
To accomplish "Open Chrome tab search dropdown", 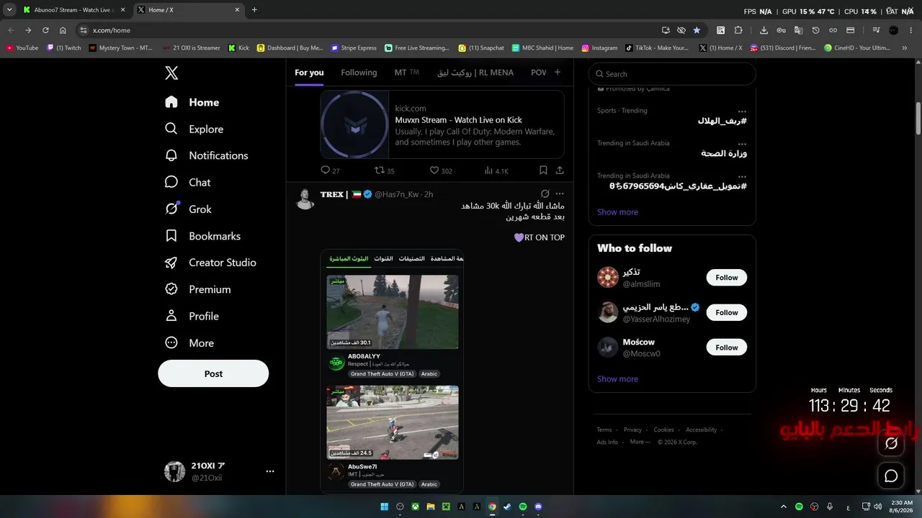I will pos(9,10).
